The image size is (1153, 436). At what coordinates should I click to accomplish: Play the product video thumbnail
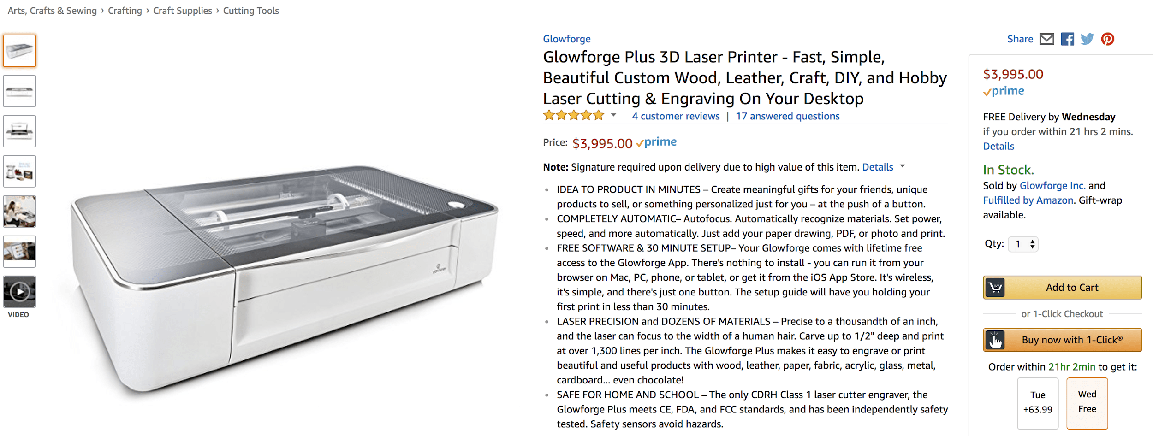[19, 291]
